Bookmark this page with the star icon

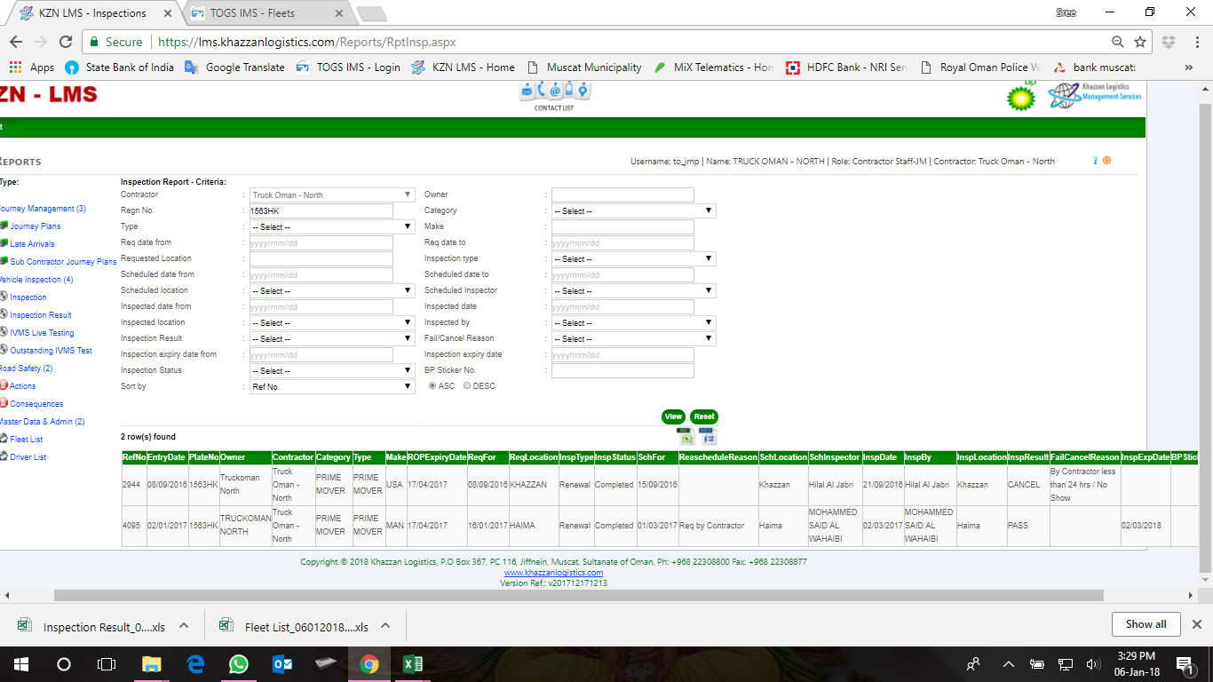click(x=1140, y=42)
